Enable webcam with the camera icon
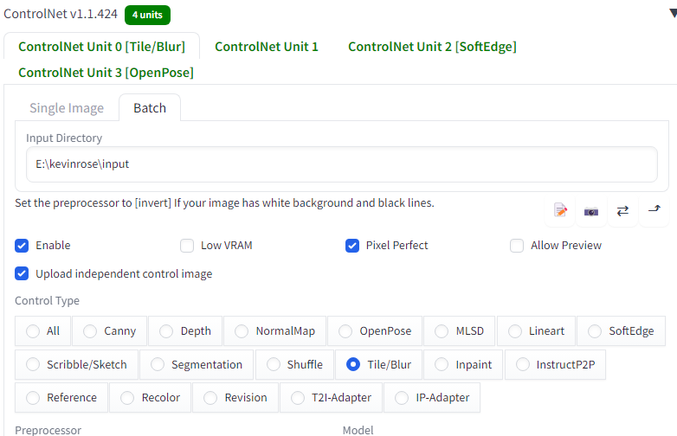The image size is (677, 436). pyautogui.click(x=591, y=210)
